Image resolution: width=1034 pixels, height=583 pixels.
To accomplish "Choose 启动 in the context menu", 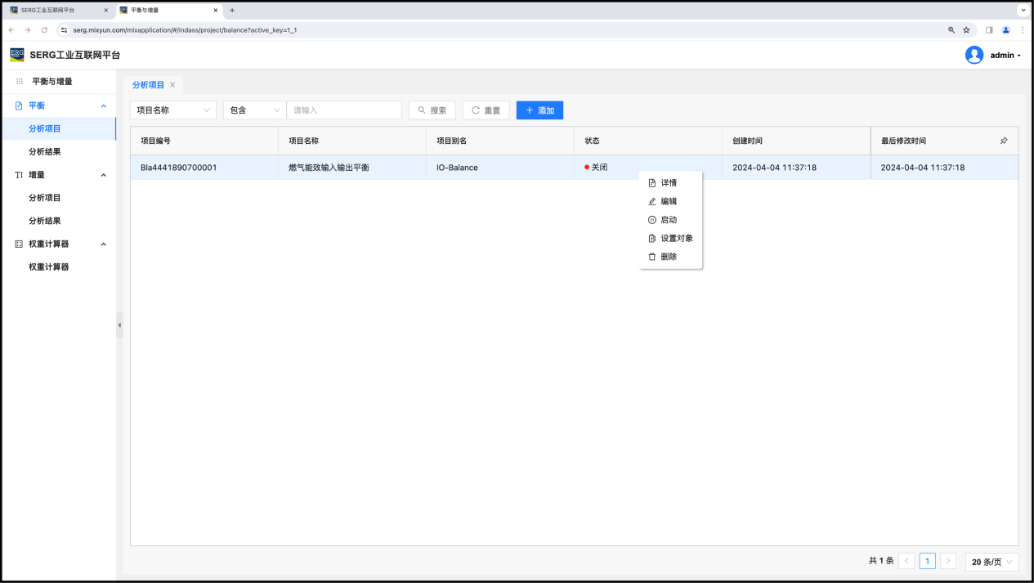I will 668,220.
